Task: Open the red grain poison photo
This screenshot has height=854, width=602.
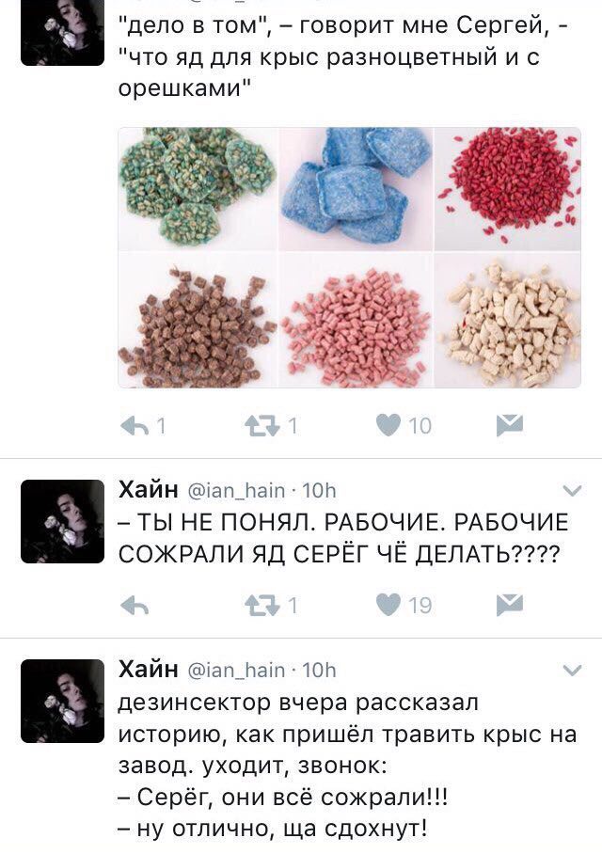Action: pyautogui.click(x=508, y=189)
